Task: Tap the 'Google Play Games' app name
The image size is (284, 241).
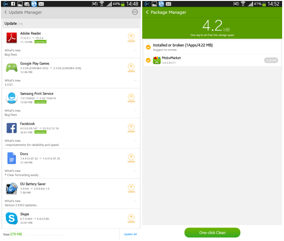Action: (x=34, y=63)
